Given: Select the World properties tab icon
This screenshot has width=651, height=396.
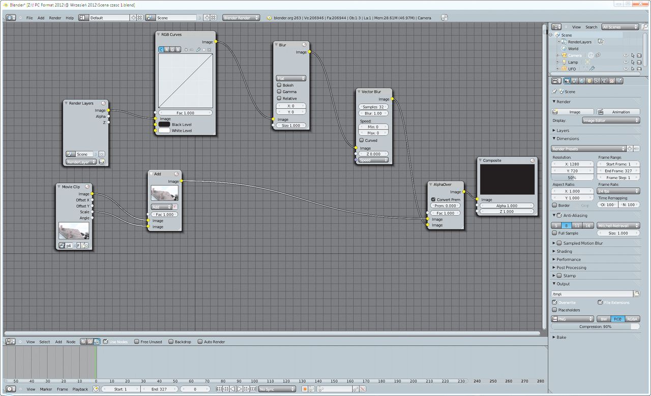Looking at the screenshot, I should (x=582, y=81).
